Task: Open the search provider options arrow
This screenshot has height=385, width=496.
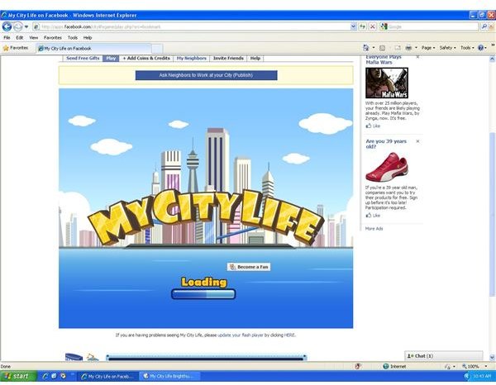Action: click(492, 27)
